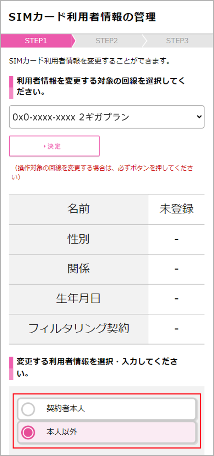
Task: Click the 生年月日 row label
Action: coord(78,299)
